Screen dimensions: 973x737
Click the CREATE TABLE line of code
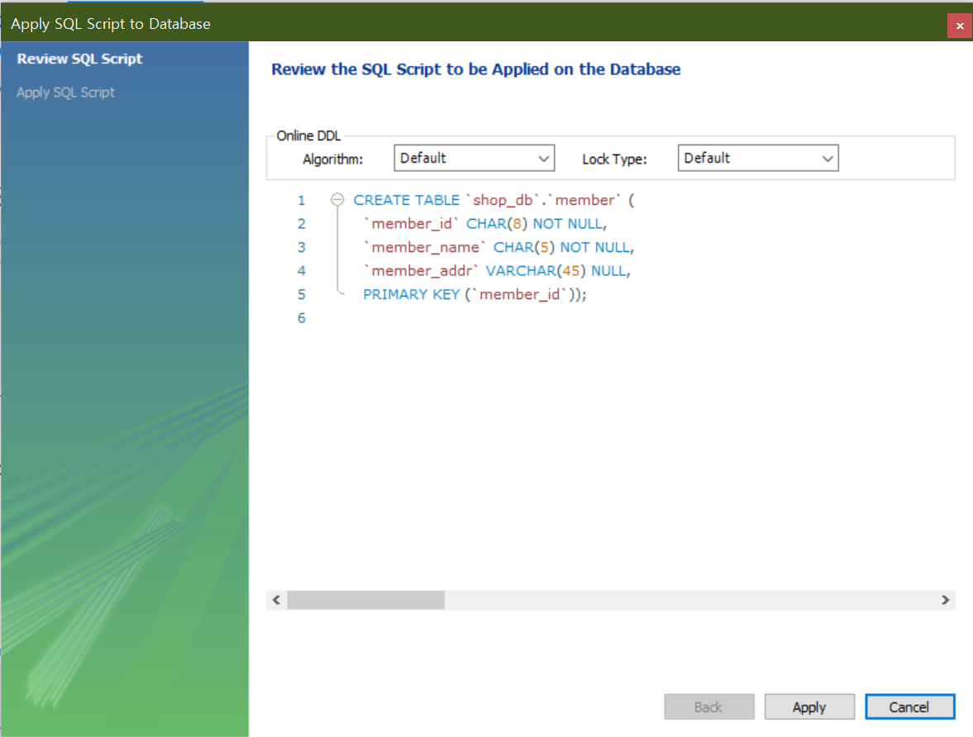click(x=494, y=200)
